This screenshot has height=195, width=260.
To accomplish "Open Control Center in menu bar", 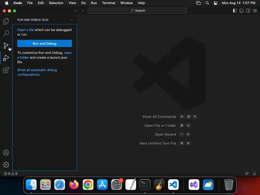I will [x=215, y=3].
